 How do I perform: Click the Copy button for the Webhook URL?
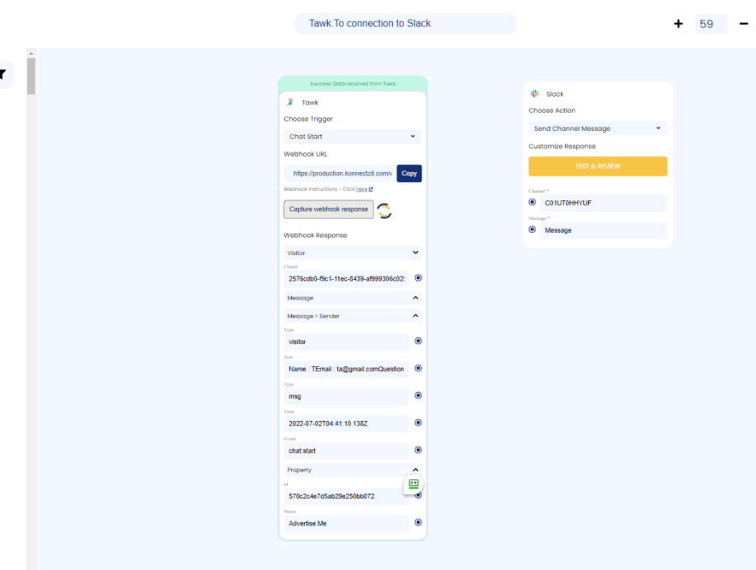coord(408,173)
